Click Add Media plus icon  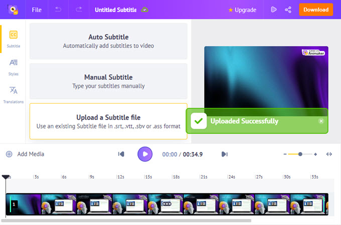click(x=9, y=154)
